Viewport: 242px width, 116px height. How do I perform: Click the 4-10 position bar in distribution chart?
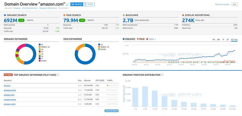pos(145,97)
